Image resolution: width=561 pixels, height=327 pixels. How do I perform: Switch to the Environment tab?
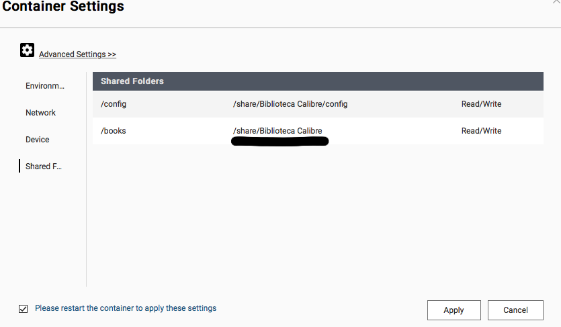coord(45,86)
